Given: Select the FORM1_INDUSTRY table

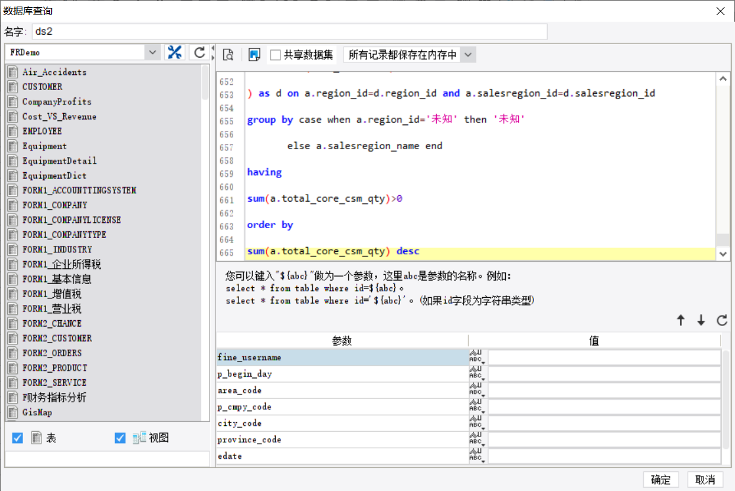Looking at the screenshot, I should [x=57, y=250].
